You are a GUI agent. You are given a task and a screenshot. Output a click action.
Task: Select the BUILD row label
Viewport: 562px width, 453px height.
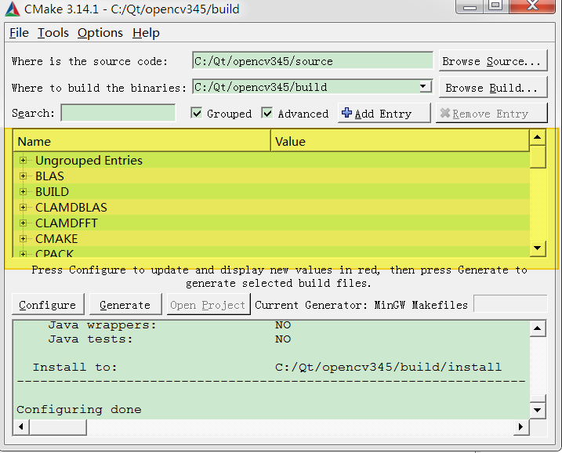click(52, 192)
